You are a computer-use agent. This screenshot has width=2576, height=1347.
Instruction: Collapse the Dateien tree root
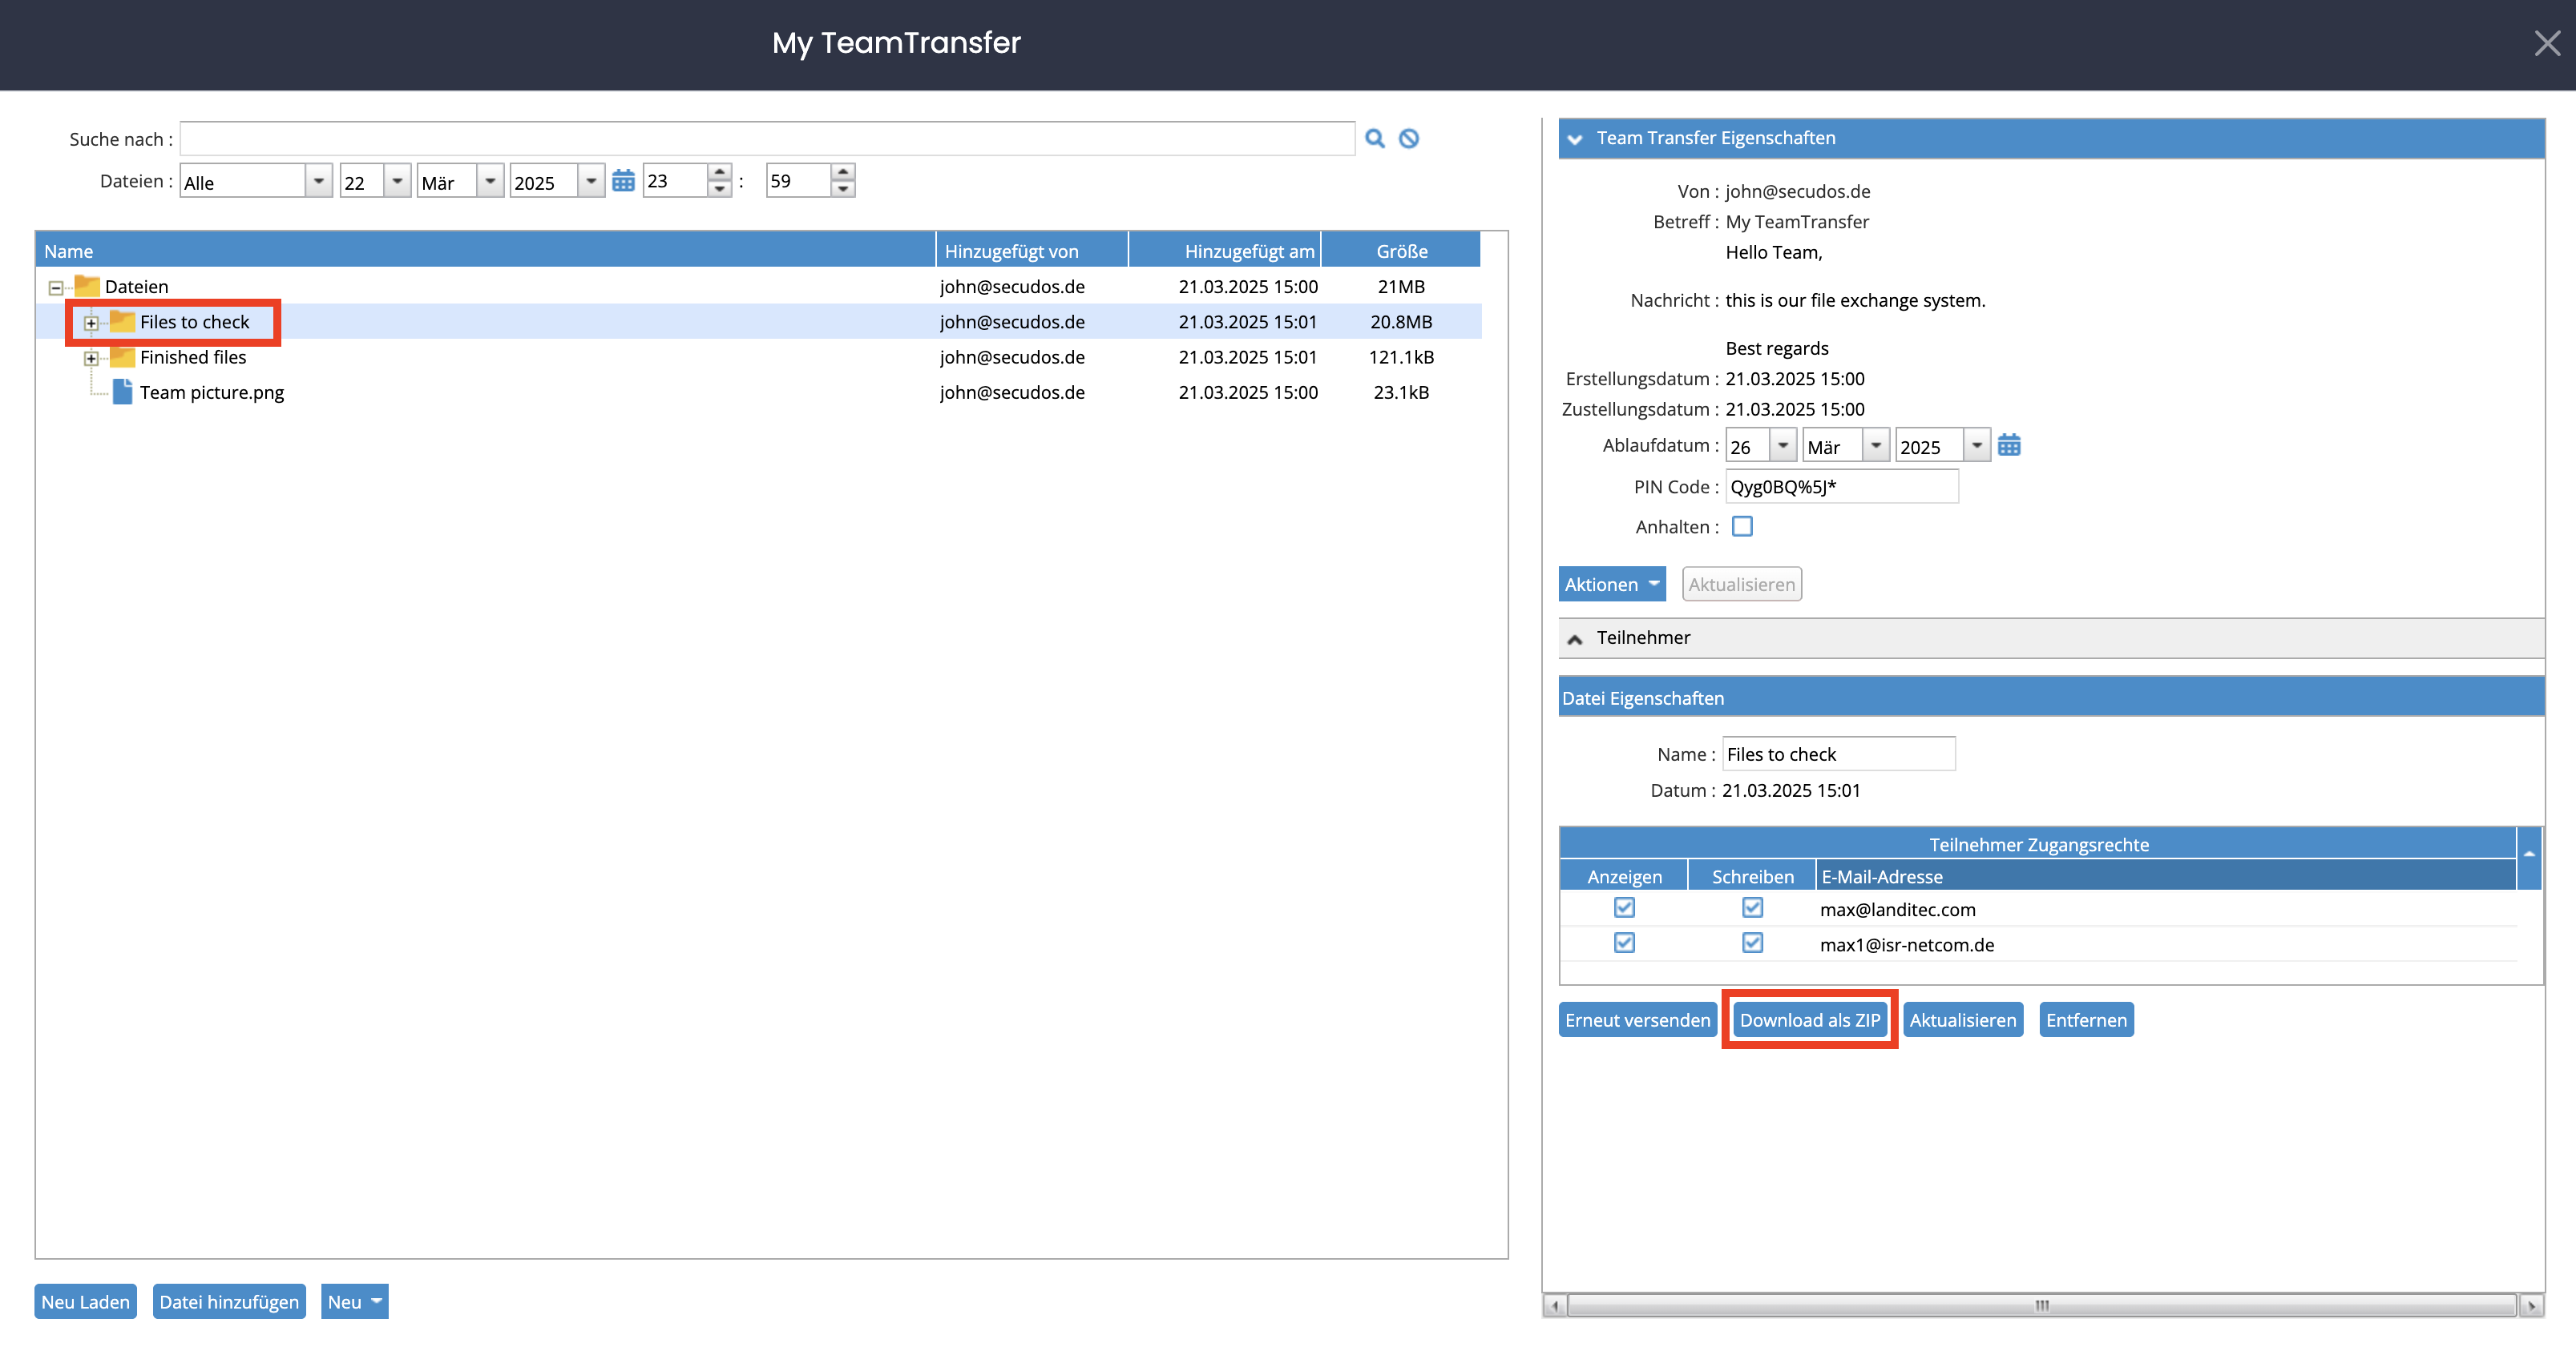click(x=57, y=287)
